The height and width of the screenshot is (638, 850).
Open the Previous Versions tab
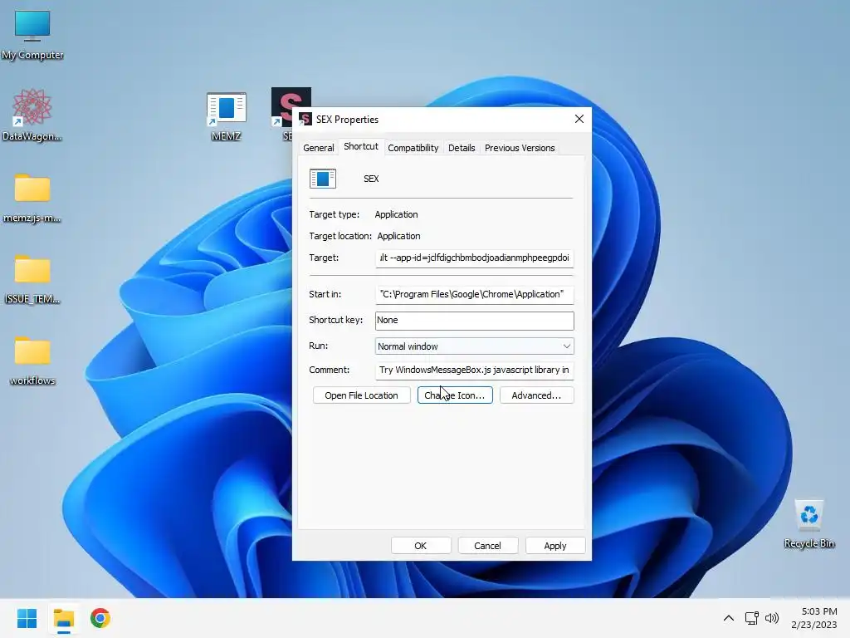(520, 148)
